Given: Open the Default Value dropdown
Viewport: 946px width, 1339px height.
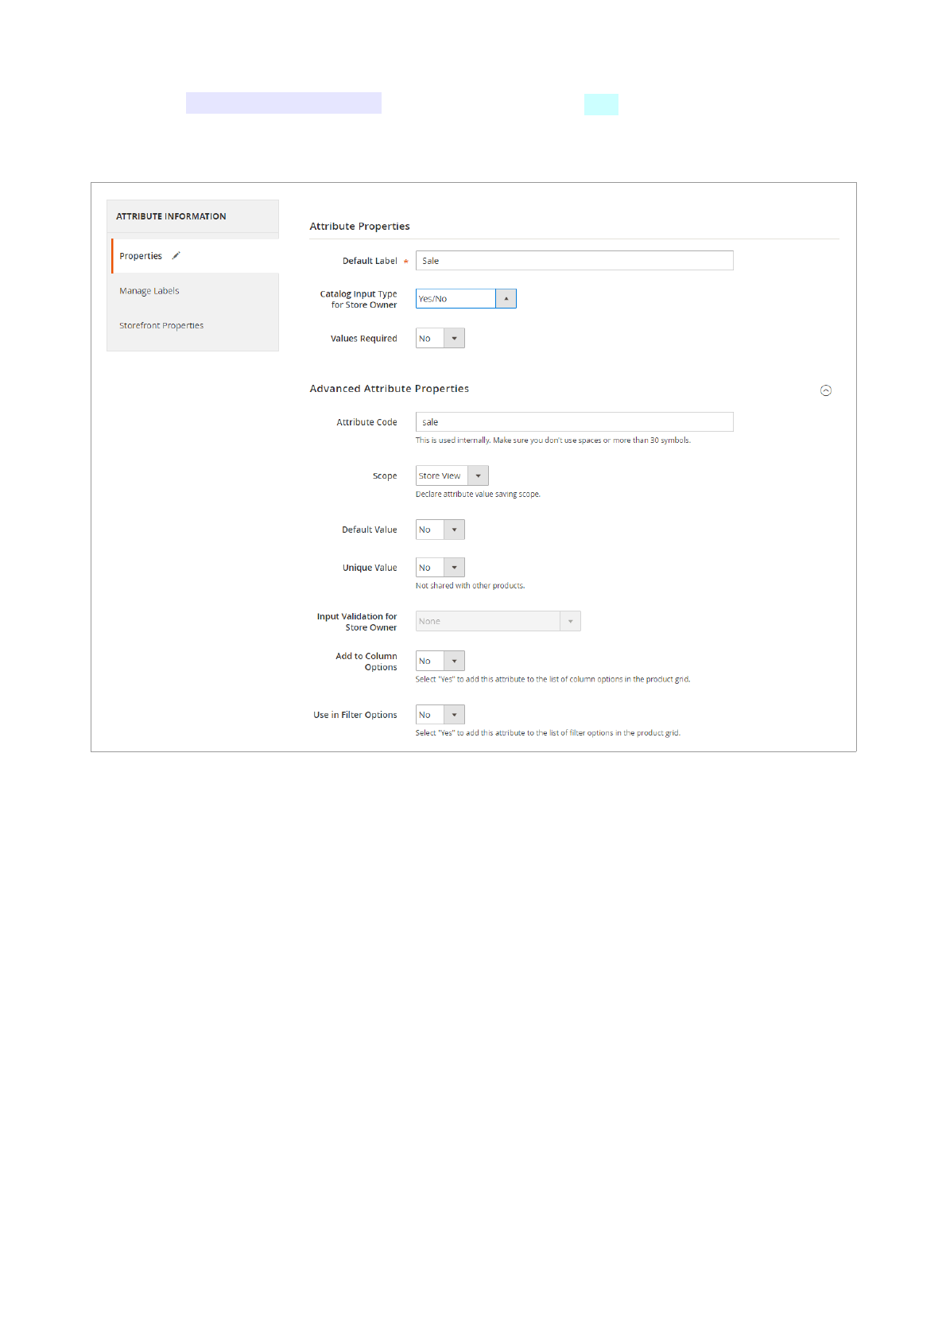Looking at the screenshot, I should [440, 530].
